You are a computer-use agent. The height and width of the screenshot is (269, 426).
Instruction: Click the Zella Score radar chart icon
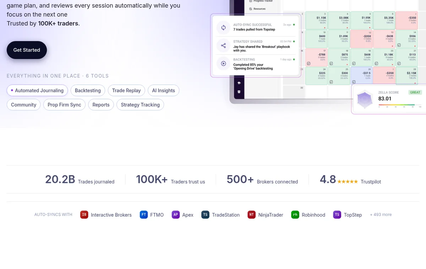[x=365, y=99]
